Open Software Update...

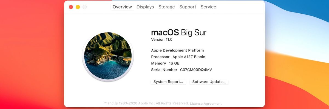point(209,82)
